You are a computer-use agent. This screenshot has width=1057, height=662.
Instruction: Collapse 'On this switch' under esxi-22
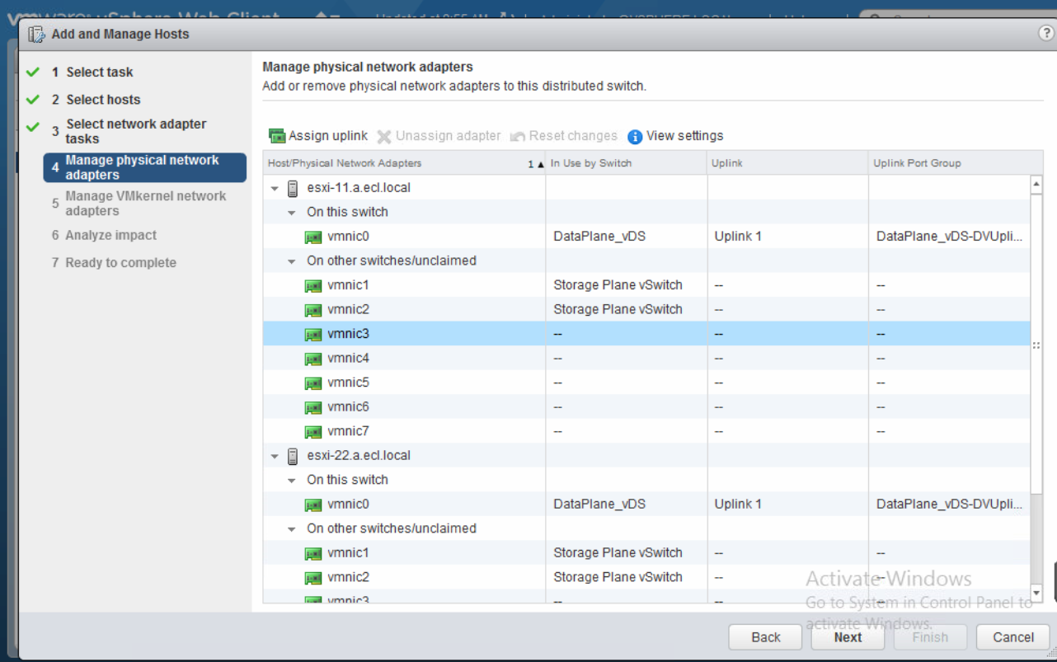pyautogui.click(x=292, y=481)
